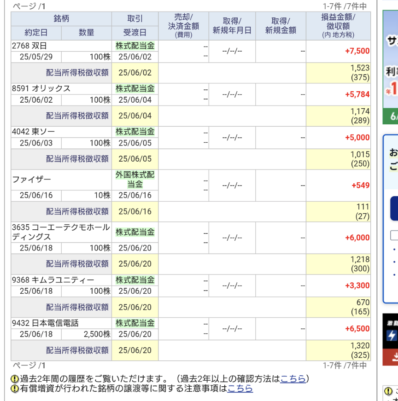Click 配当所得税徴収額 label dated 25/06/02
Image resolution: width=398 pixels, height=401 pixels.
pos(77,73)
